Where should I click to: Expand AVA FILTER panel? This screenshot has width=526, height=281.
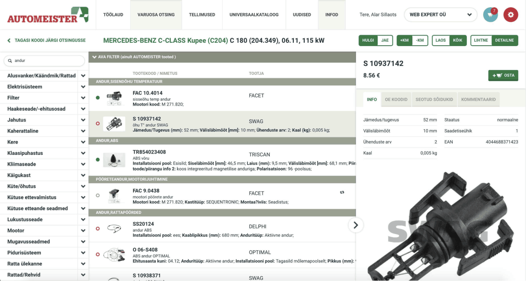(x=222, y=57)
